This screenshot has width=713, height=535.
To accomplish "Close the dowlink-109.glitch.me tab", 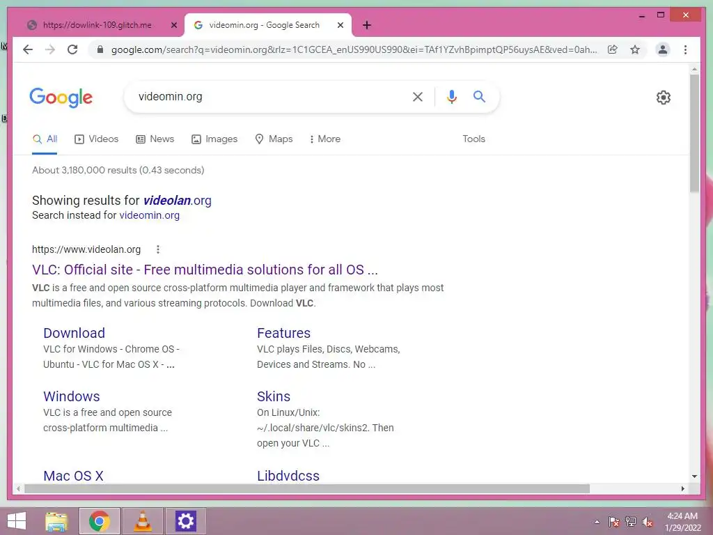I will pyautogui.click(x=173, y=25).
